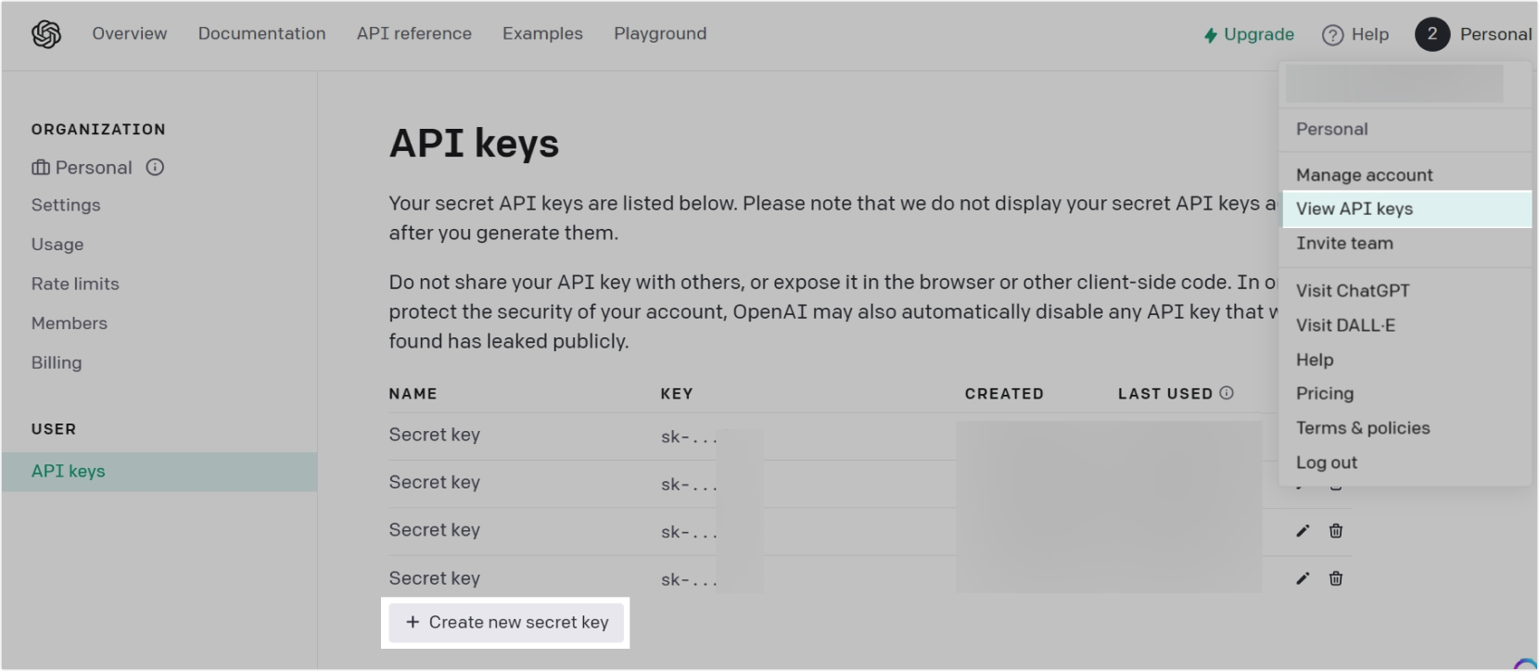
Task: Click the pencil edit icon on third secret key
Action: pos(1303,531)
